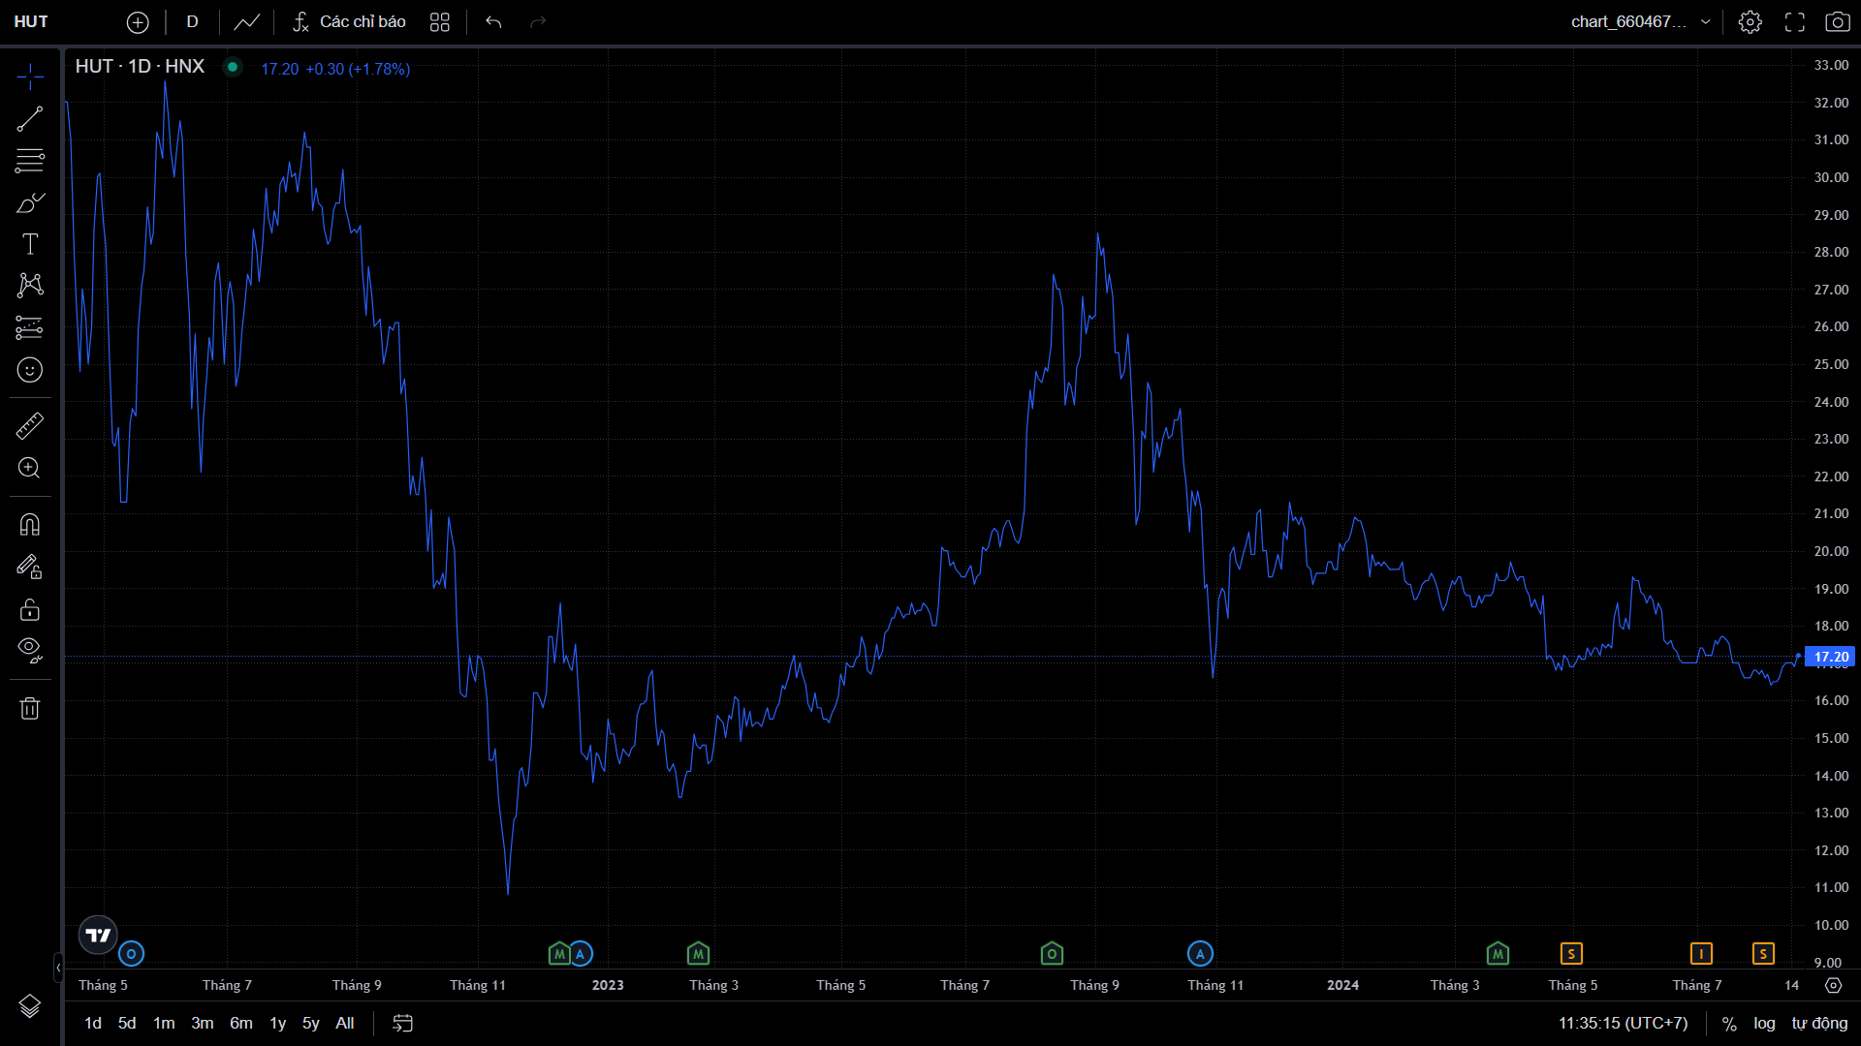Redo the last chart action

coord(539,22)
